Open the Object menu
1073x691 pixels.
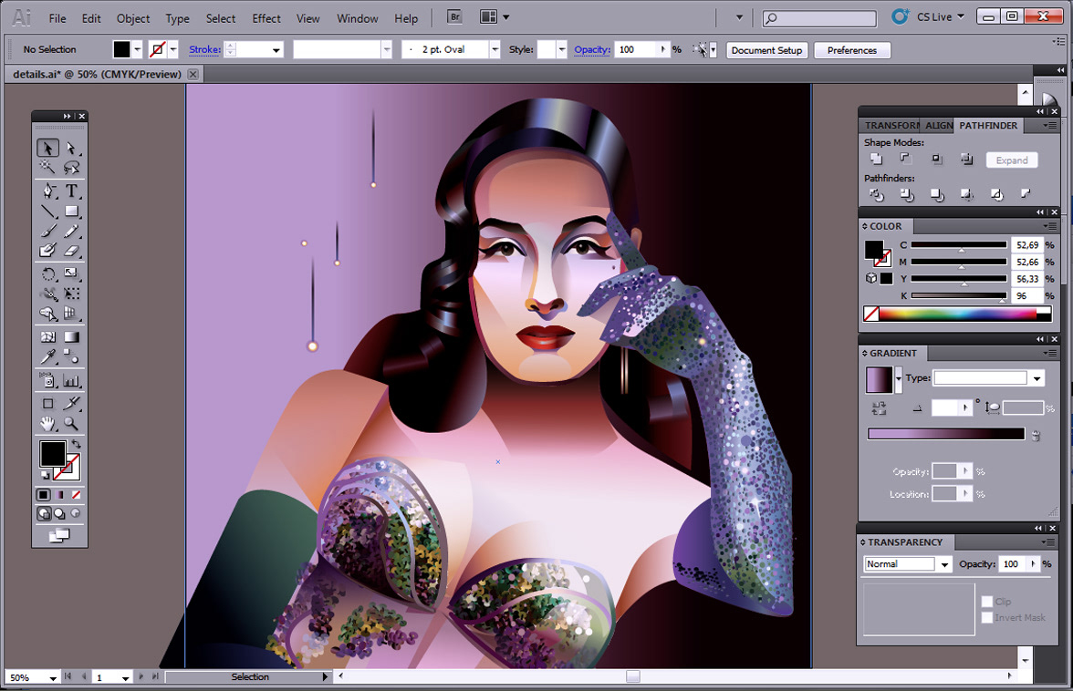point(133,18)
